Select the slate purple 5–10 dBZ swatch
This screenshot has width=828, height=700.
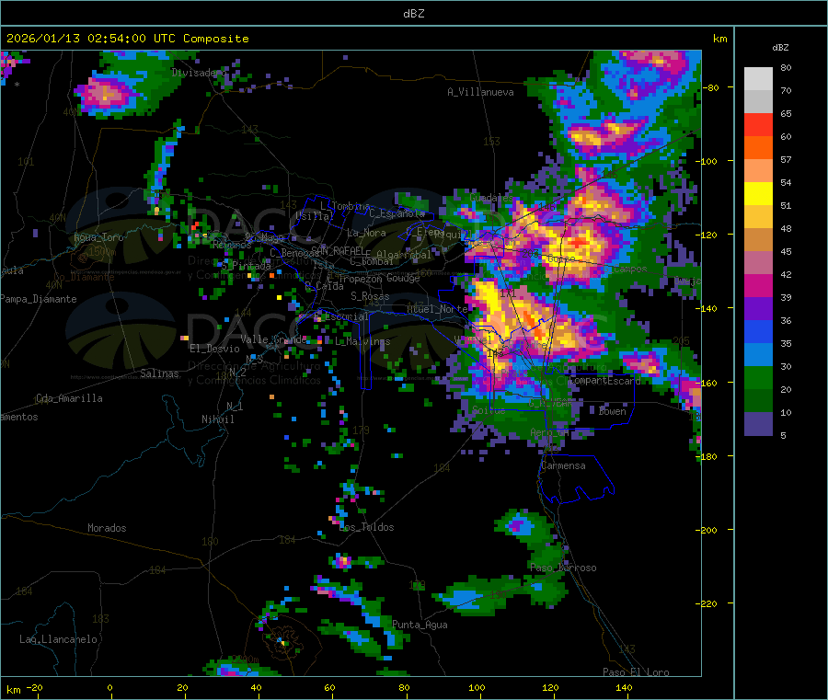758,424
